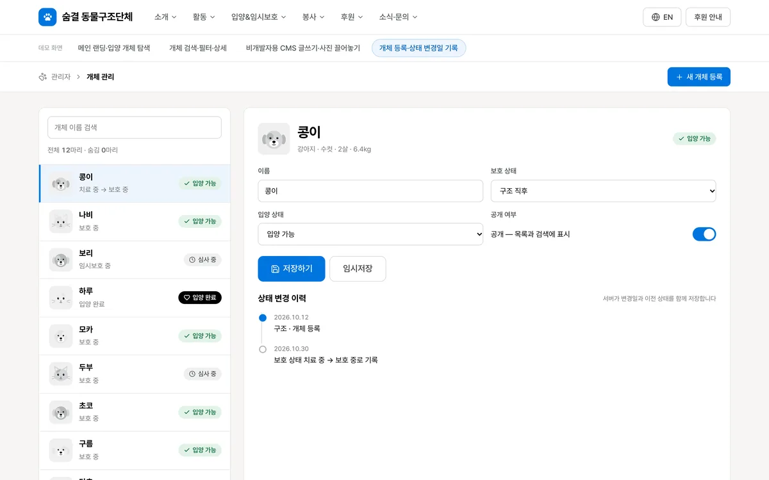Image resolution: width=769 pixels, height=480 pixels.
Task: Click 2026.10.12 timeline marker dot
Action: pyautogui.click(x=263, y=317)
